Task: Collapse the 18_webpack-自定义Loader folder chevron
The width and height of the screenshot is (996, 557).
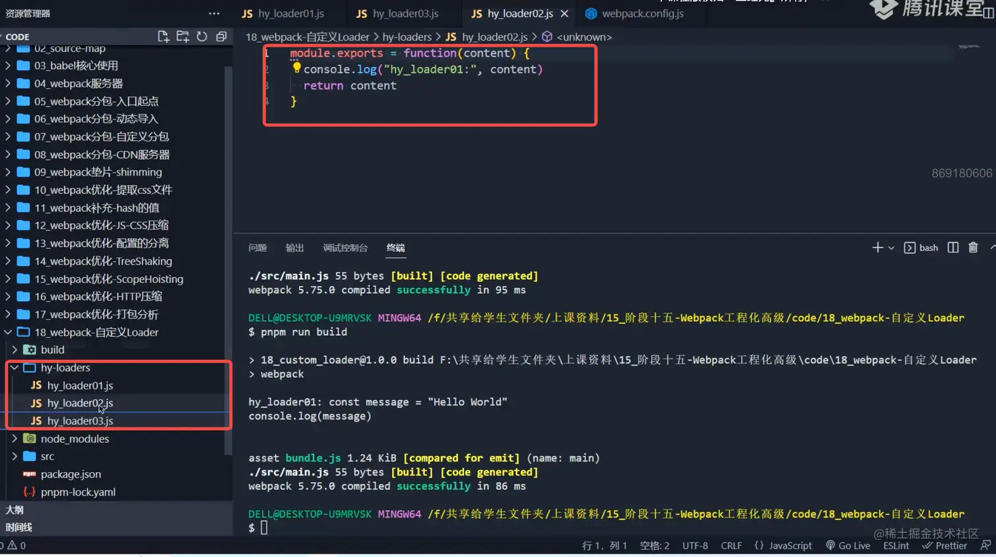Action: pos(8,332)
